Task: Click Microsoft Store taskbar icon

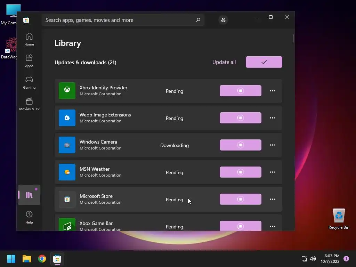Action: [x=57, y=259]
